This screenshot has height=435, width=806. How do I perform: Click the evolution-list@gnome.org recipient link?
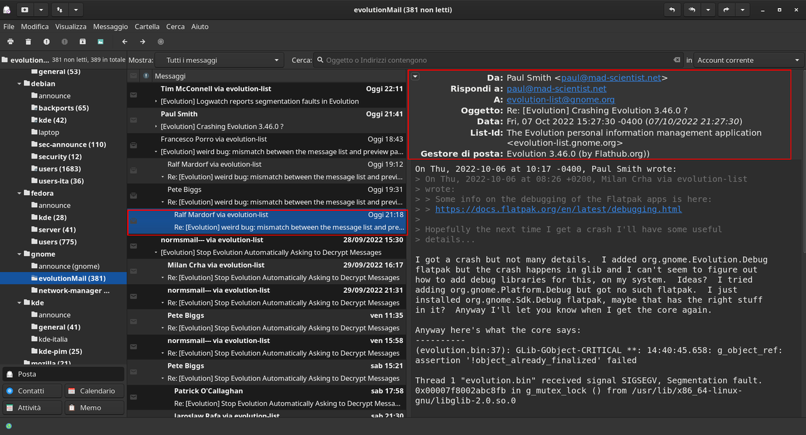click(x=560, y=99)
